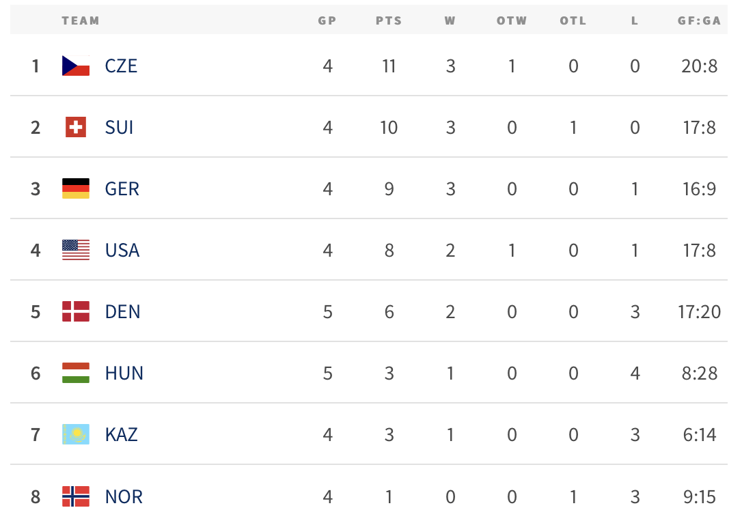Click the Norway flag icon

coord(76,496)
